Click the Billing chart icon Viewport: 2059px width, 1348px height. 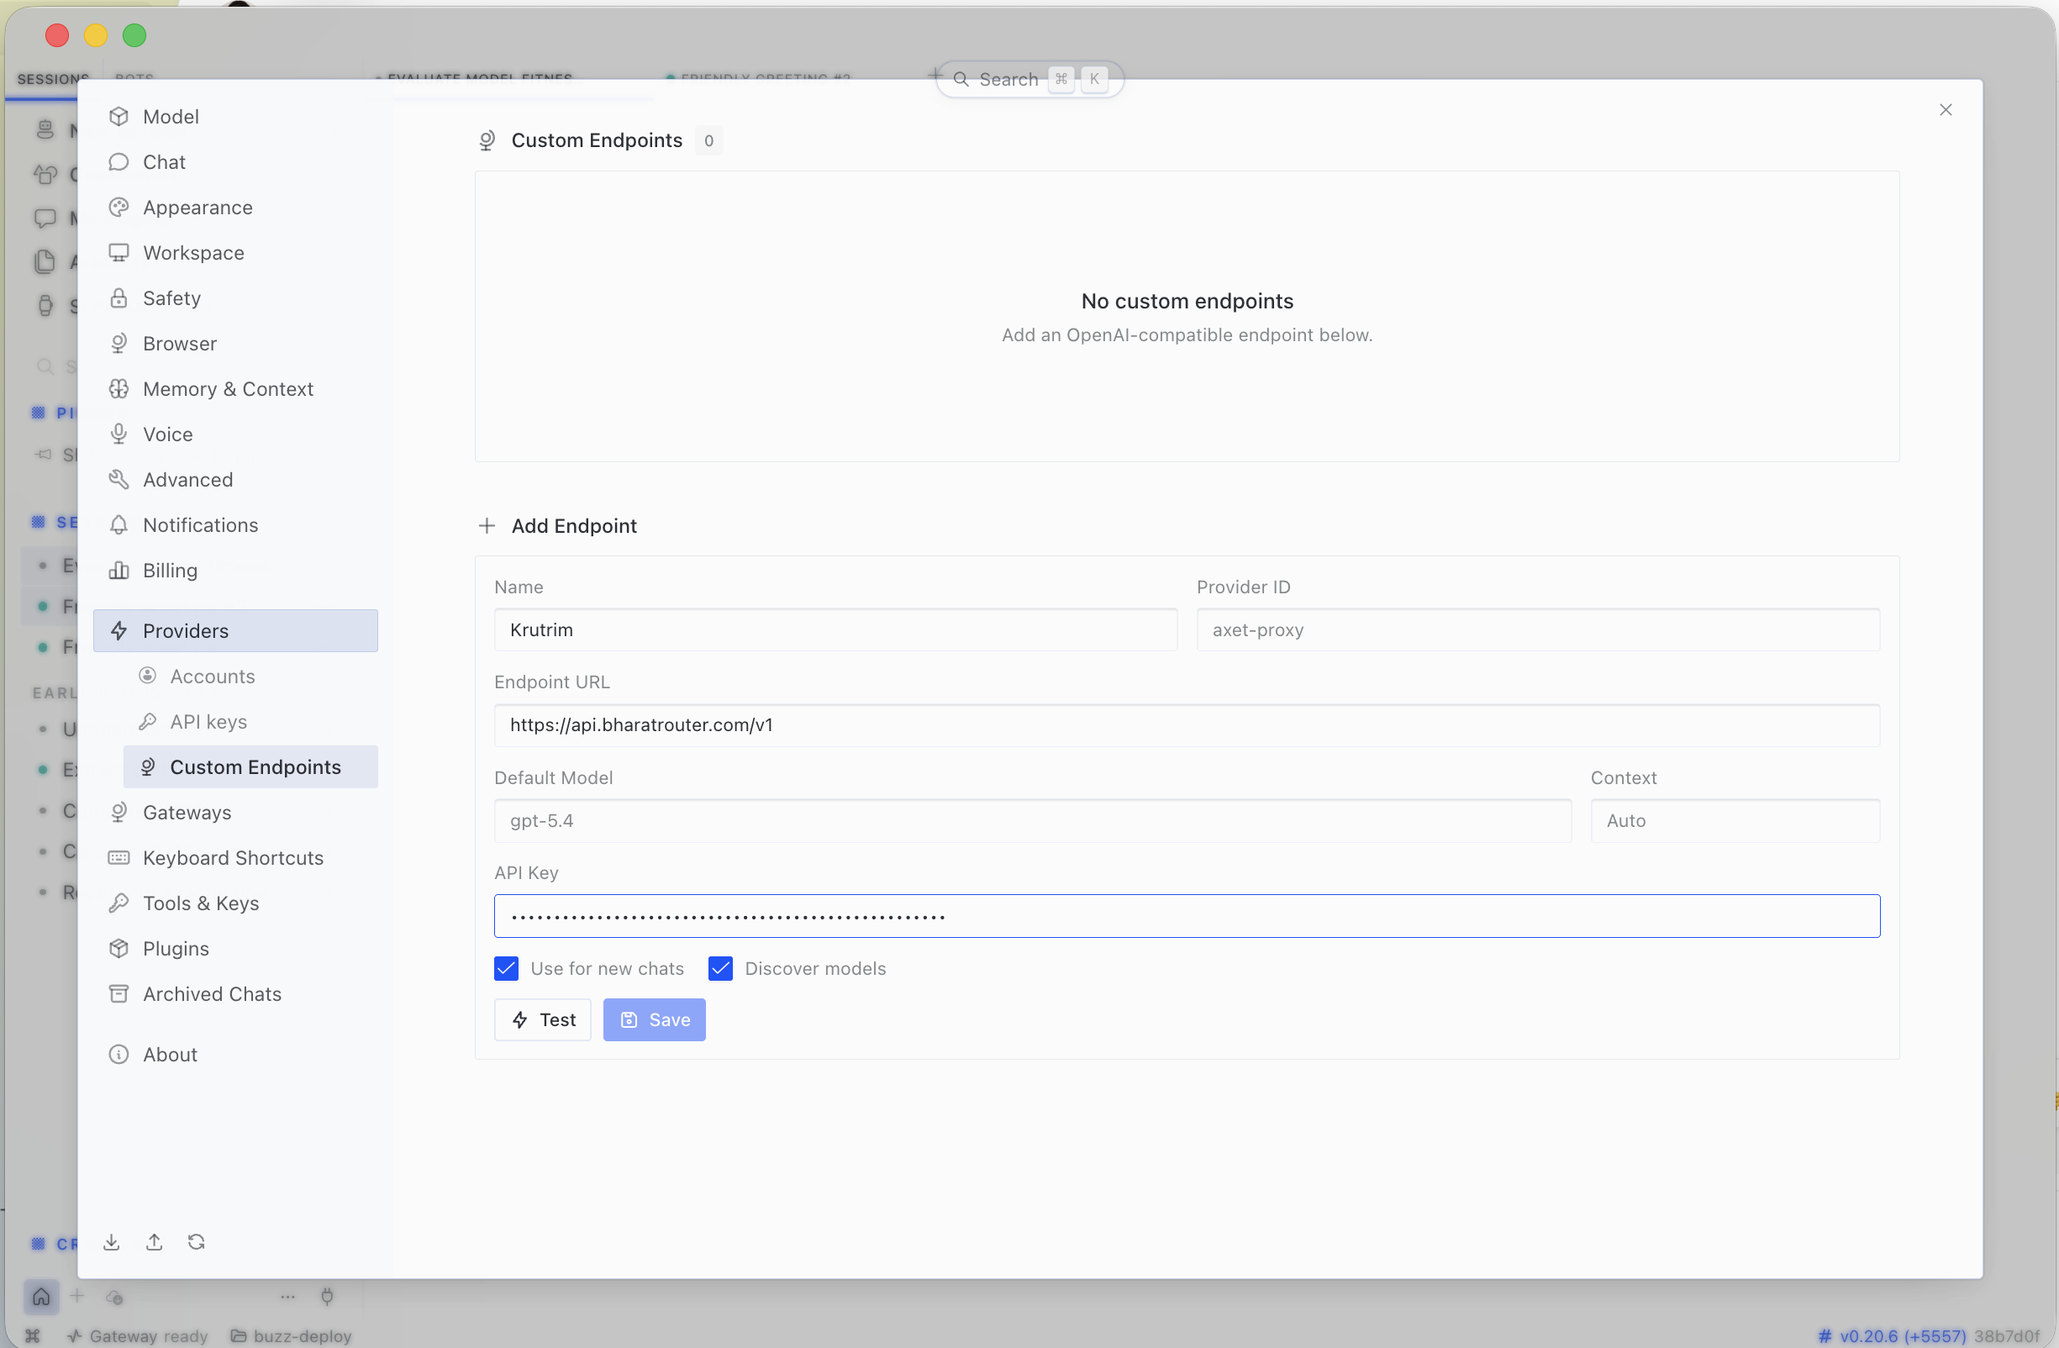118,570
